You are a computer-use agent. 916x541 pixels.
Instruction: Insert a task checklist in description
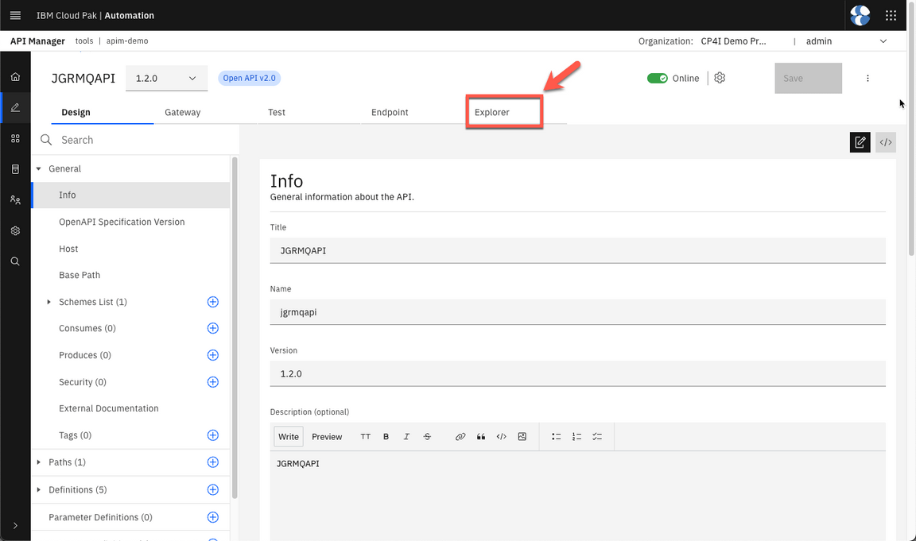pos(597,437)
